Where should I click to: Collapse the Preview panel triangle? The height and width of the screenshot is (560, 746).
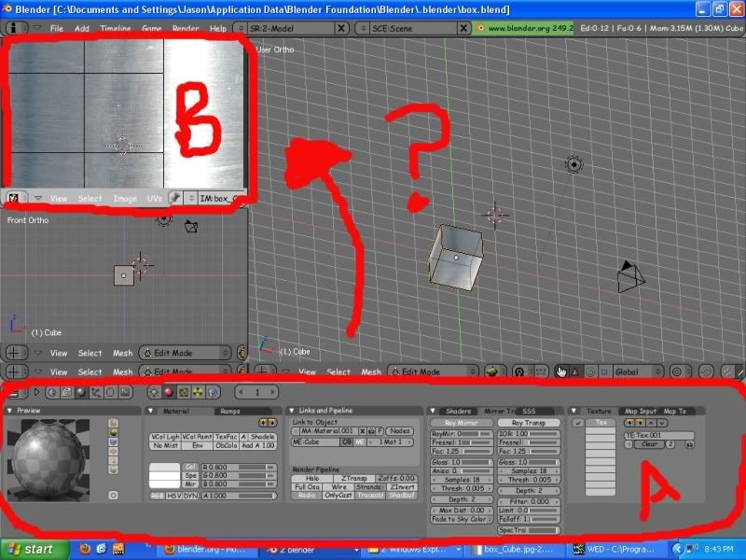[9, 411]
